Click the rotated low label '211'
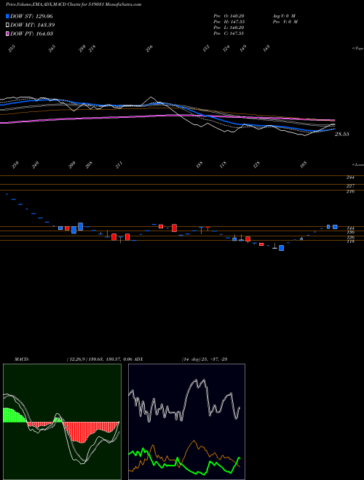Image resolution: width=364 pixels, height=480 pixels. click(x=119, y=164)
